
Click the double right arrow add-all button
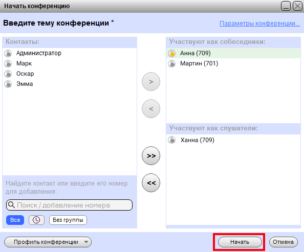click(x=151, y=156)
